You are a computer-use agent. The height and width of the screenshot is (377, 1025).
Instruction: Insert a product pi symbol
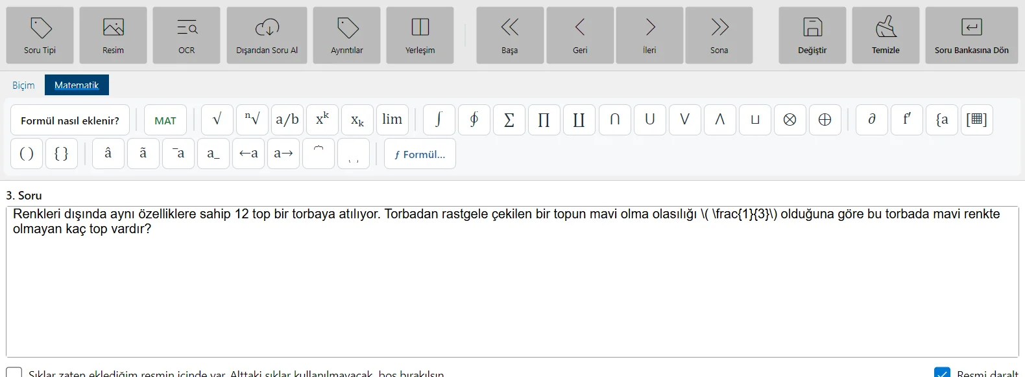click(544, 120)
